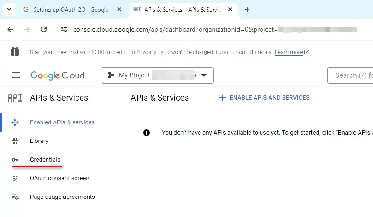Image resolution: width=373 pixels, height=217 pixels.
Task: Click the Start your Free Trial banner text
Action: tap(151, 52)
